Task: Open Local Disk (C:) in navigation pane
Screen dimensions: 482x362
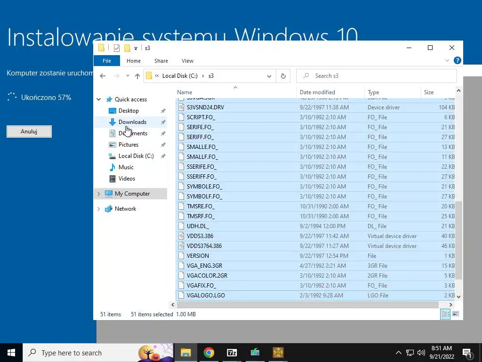Action: click(136, 156)
